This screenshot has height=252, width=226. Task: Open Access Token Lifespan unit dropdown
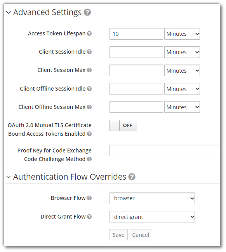[x=182, y=34]
